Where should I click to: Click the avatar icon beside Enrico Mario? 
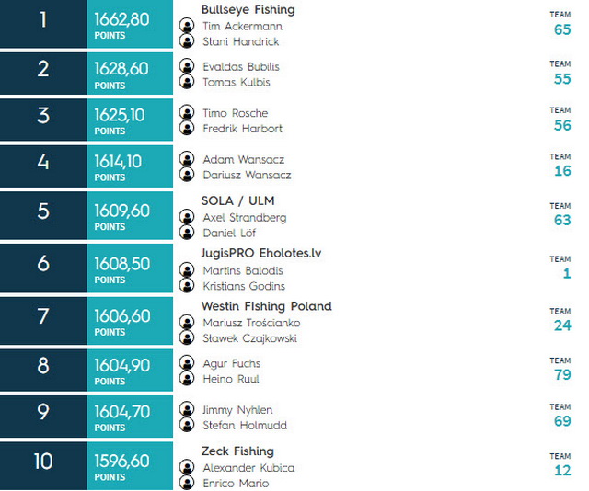click(186, 483)
